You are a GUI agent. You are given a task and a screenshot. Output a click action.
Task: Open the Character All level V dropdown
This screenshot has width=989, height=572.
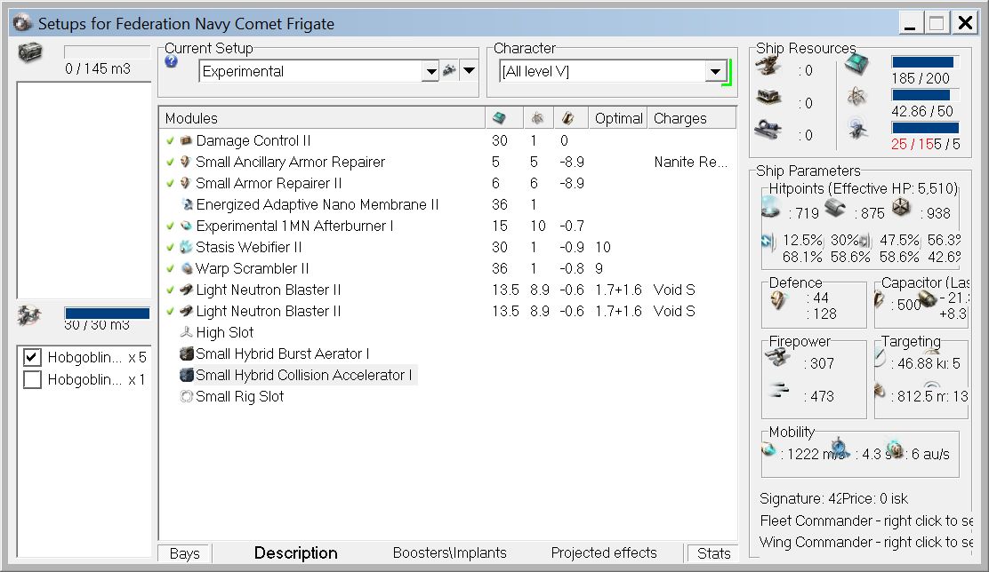[x=715, y=71]
